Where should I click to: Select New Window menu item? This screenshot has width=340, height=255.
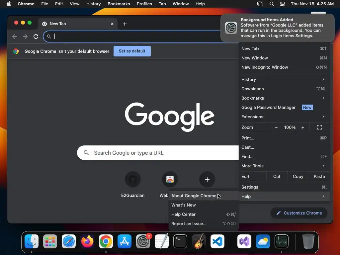coord(284,58)
